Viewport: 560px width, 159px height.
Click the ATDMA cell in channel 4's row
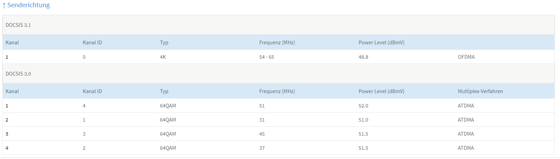pos(466,148)
